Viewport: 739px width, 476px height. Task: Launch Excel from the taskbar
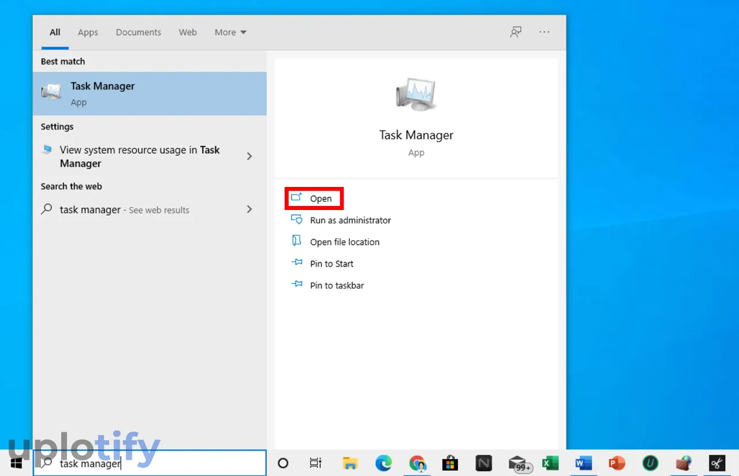(550, 463)
